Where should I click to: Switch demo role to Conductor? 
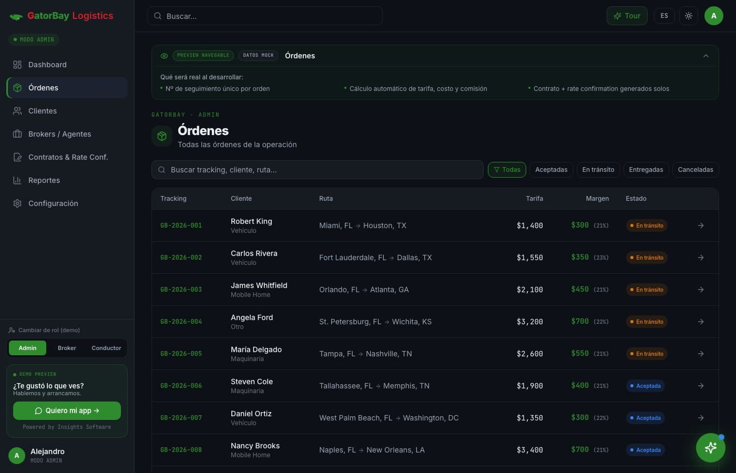[106, 348]
